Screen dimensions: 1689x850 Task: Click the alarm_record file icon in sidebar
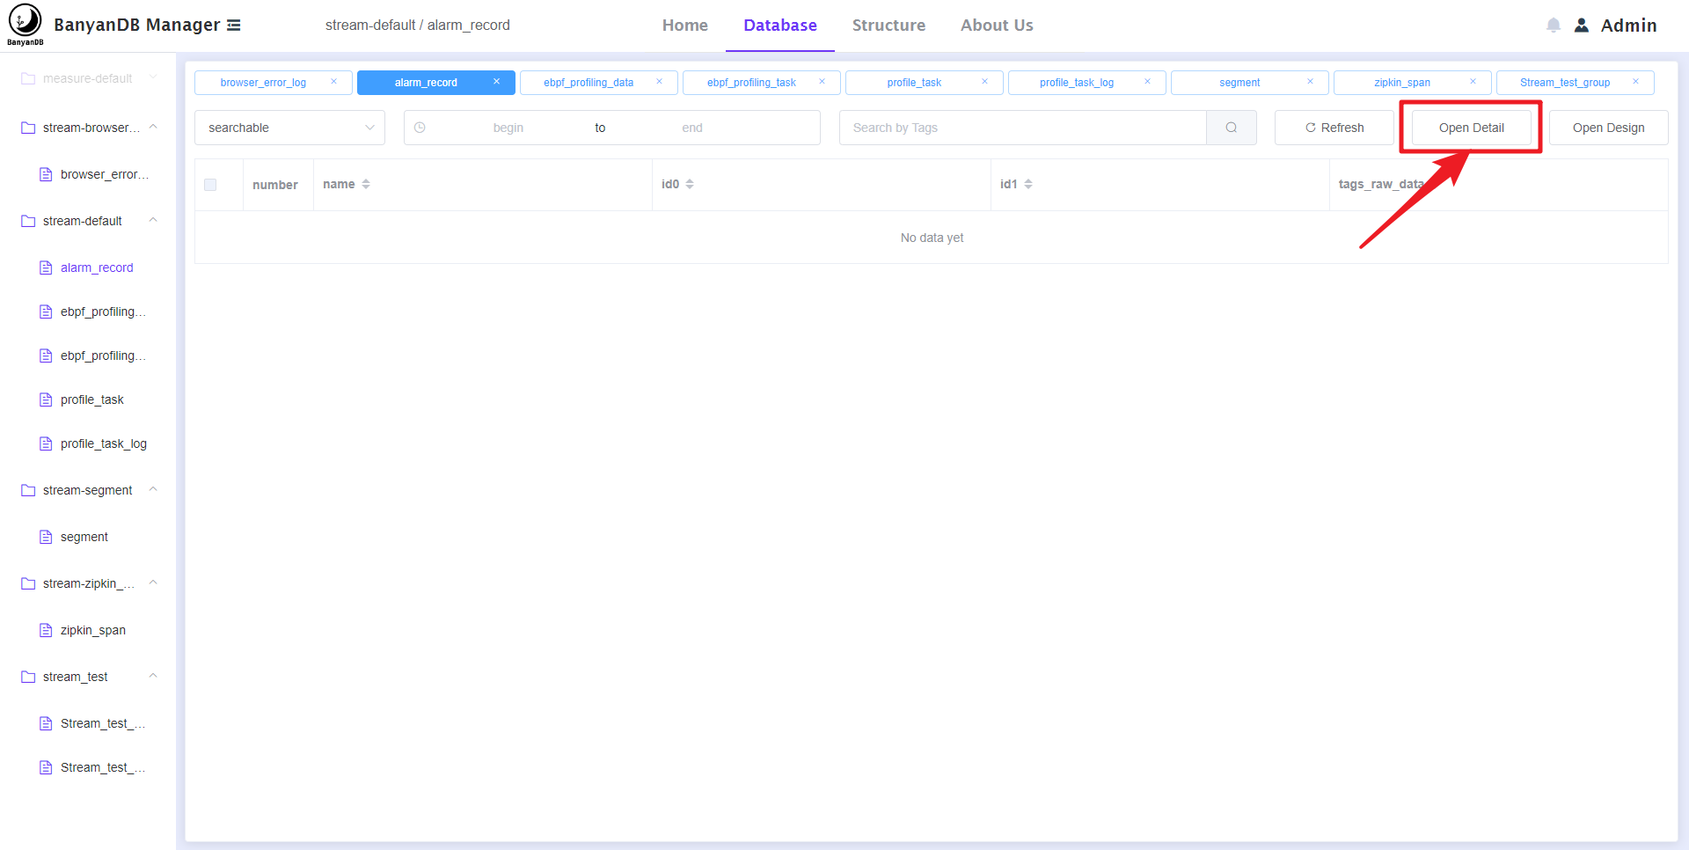pyautogui.click(x=46, y=267)
